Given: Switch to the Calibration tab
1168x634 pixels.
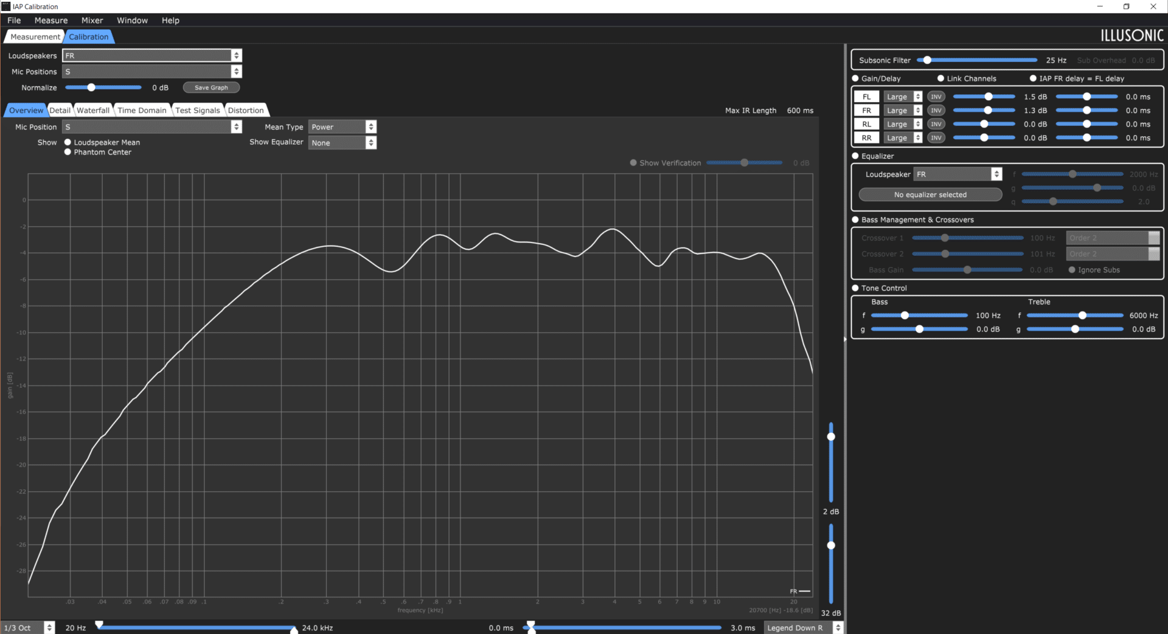Looking at the screenshot, I should click(x=89, y=36).
